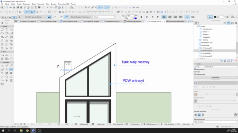
Task: Select the Slab tool in toolbox
Action: pyautogui.click(x=2, y=33)
